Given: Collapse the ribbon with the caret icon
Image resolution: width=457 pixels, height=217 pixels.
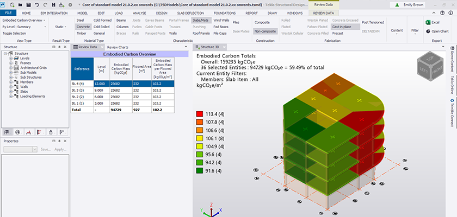Looking at the screenshot, I should 434,13.
